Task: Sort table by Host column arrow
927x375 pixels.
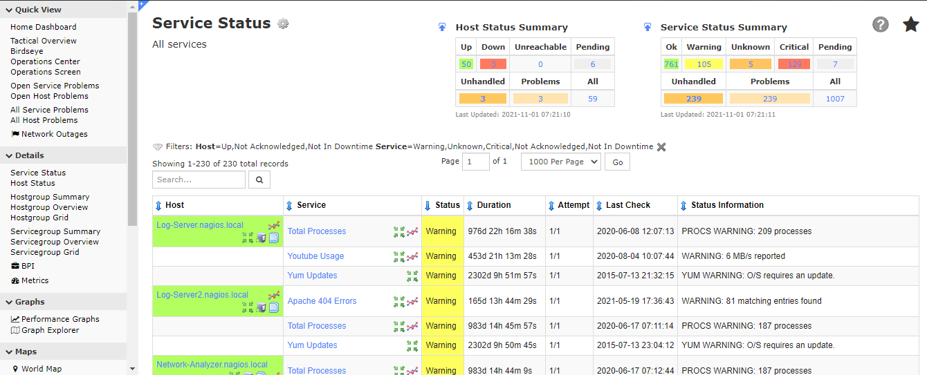Action: coord(158,205)
